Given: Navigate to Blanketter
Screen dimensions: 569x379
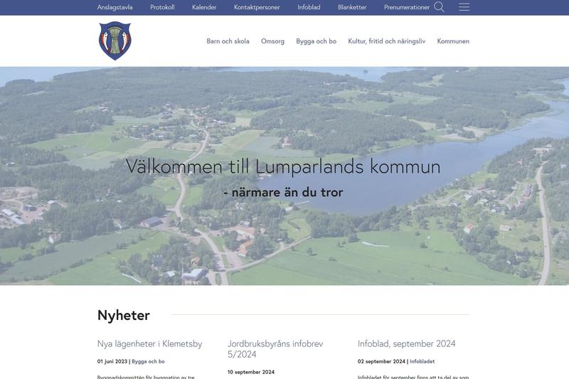Looking at the screenshot, I should tap(352, 7).
